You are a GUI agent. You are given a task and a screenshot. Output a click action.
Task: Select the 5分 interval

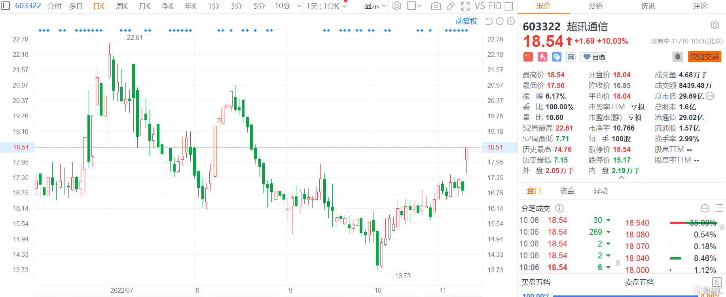click(x=260, y=6)
